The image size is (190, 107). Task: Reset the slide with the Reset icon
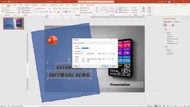(26, 10)
